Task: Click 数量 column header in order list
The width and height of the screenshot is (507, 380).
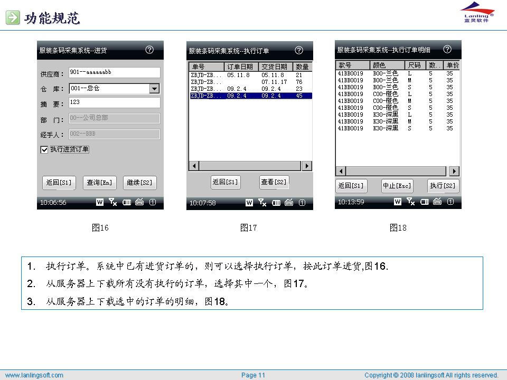Action: (x=302, y=66)
